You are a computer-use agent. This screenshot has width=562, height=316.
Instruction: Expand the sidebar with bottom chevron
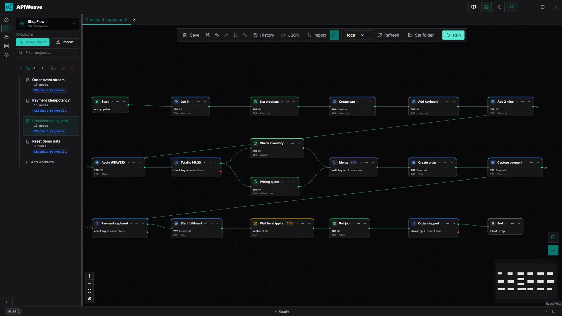pos(6,302)
